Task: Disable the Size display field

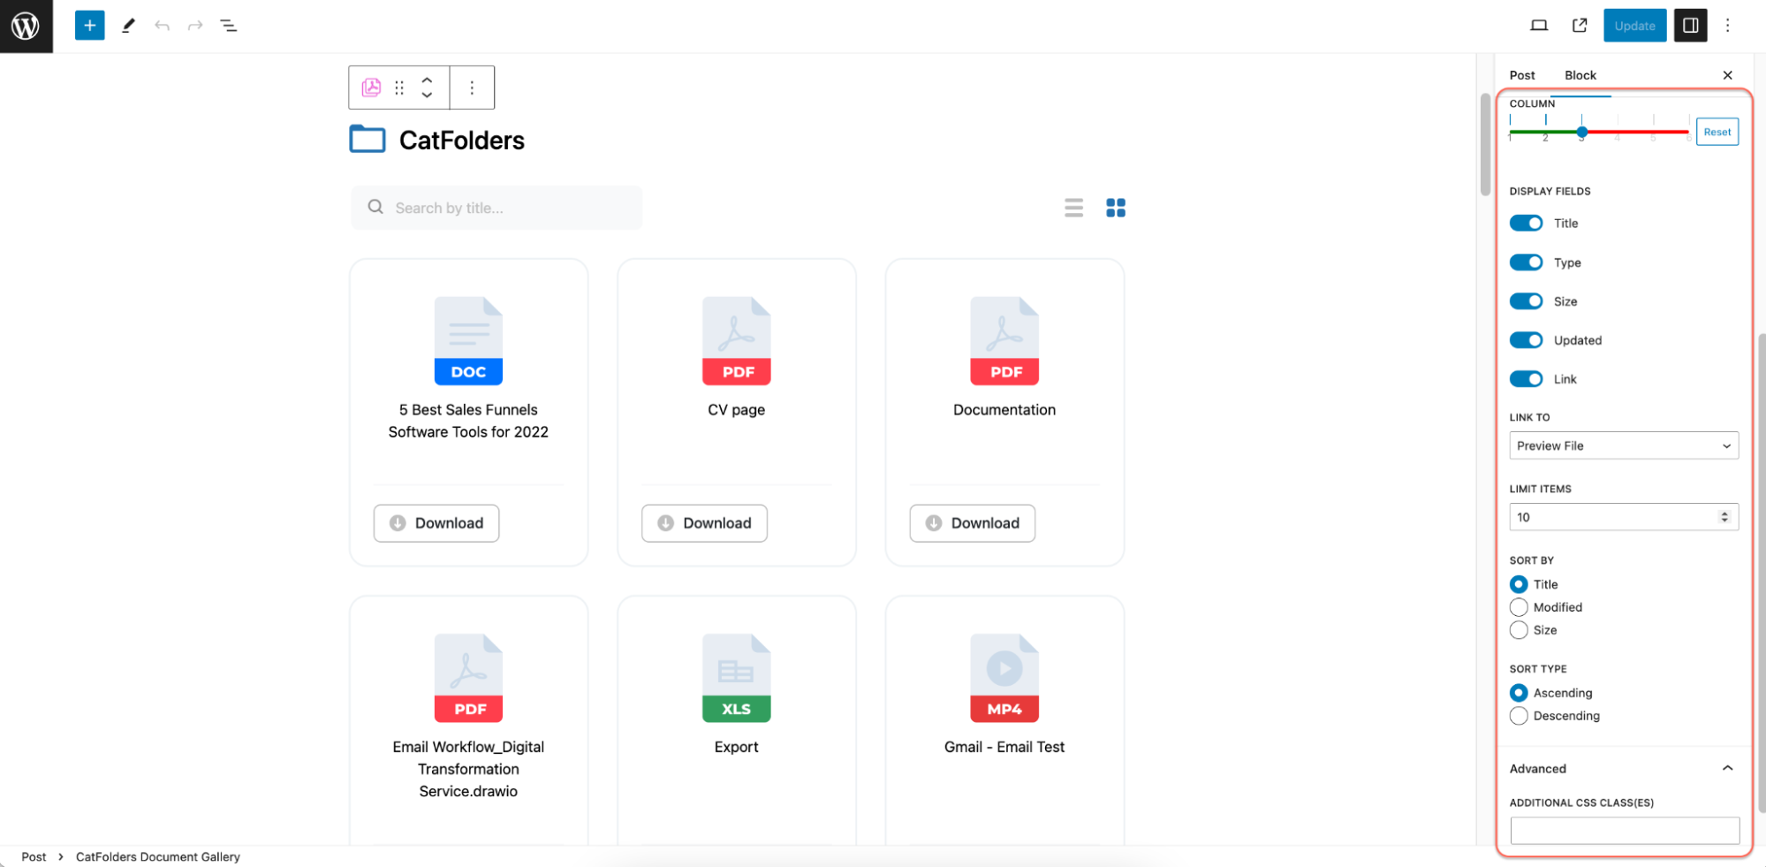Action: click(1526, 300)
